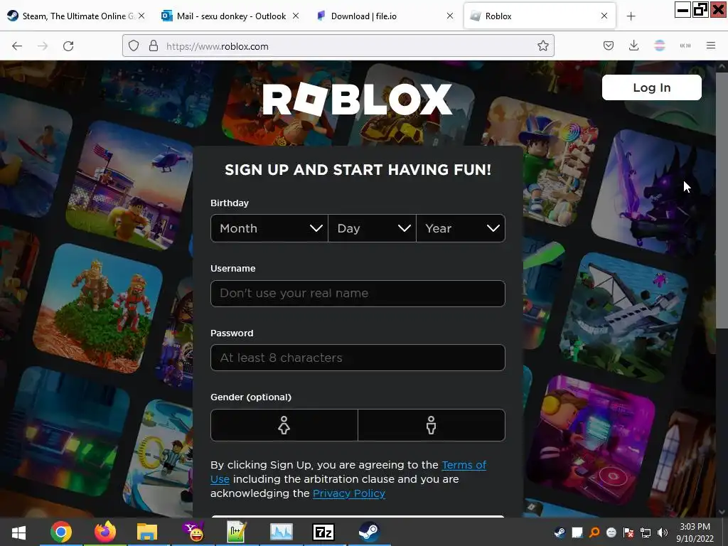The height and width of the screenshot is (546, 728).
Task: Click the extension icon left of the menu
Action: pos(685,45)
